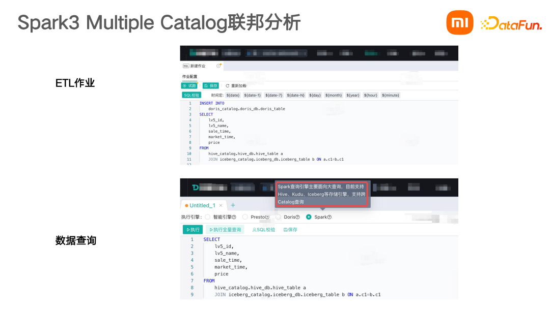550x309 pixels.
Task: Insert the ${date-7} time macro
Action: click(274, 95)
